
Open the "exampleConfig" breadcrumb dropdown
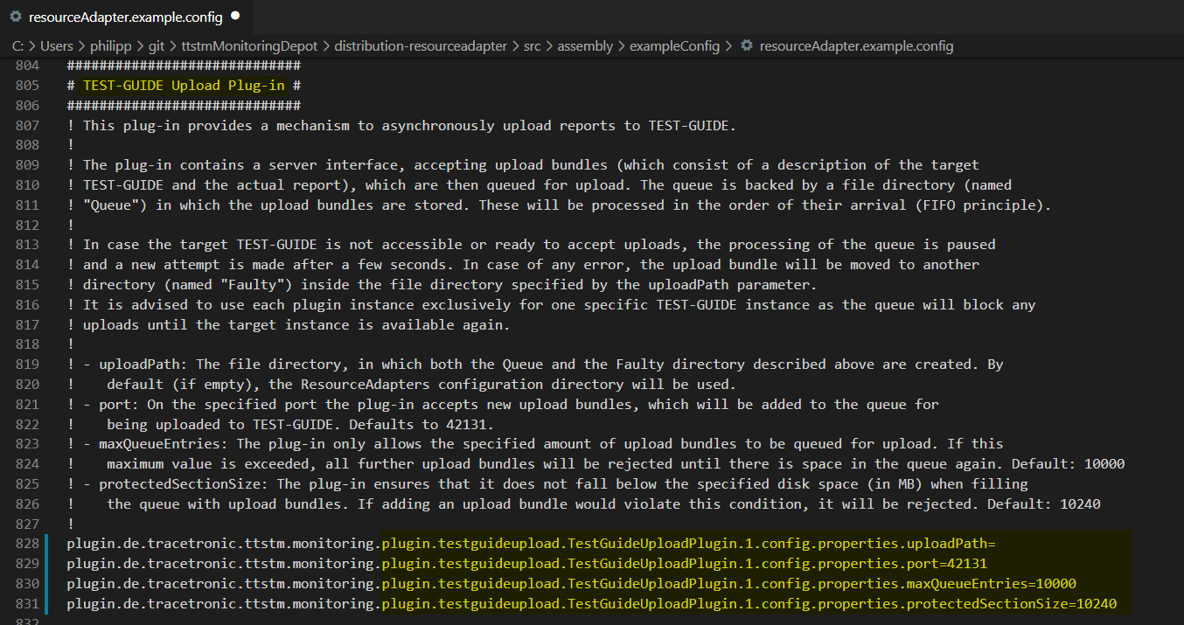coord(675,46)
